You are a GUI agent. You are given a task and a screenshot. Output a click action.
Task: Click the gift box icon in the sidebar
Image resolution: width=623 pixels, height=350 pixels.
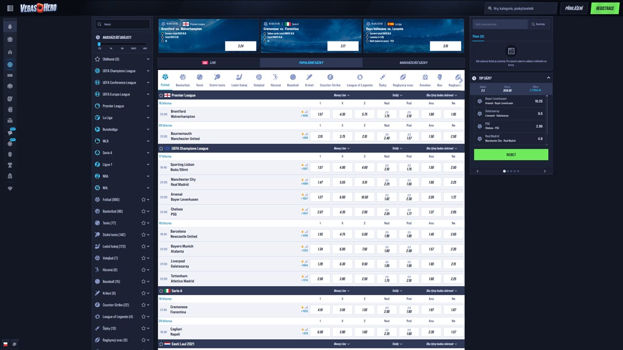pyautogui.click(x=10, y=39)
